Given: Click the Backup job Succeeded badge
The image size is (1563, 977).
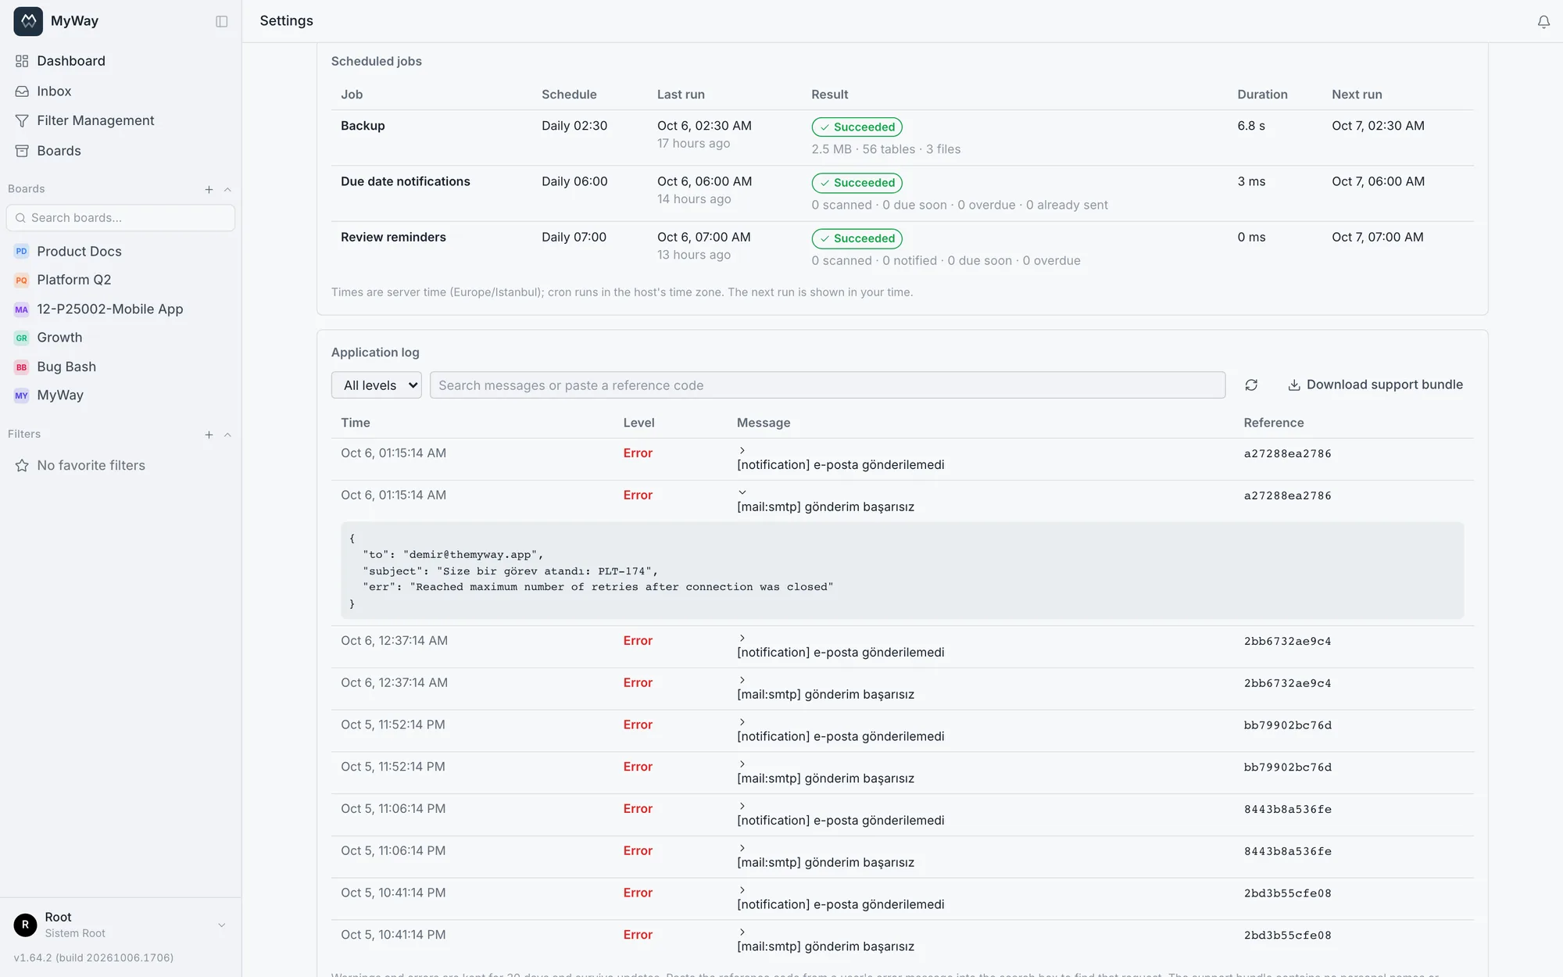Looking at the screenshot, I should pyautogui.click(x=857, y=127).
